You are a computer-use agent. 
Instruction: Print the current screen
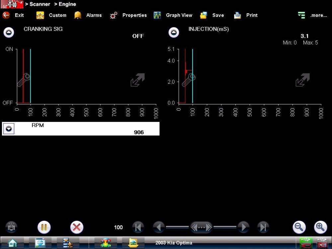pos(237,15)
